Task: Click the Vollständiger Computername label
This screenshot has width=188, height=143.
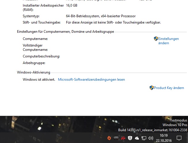Action: click(x=35, y=47)
